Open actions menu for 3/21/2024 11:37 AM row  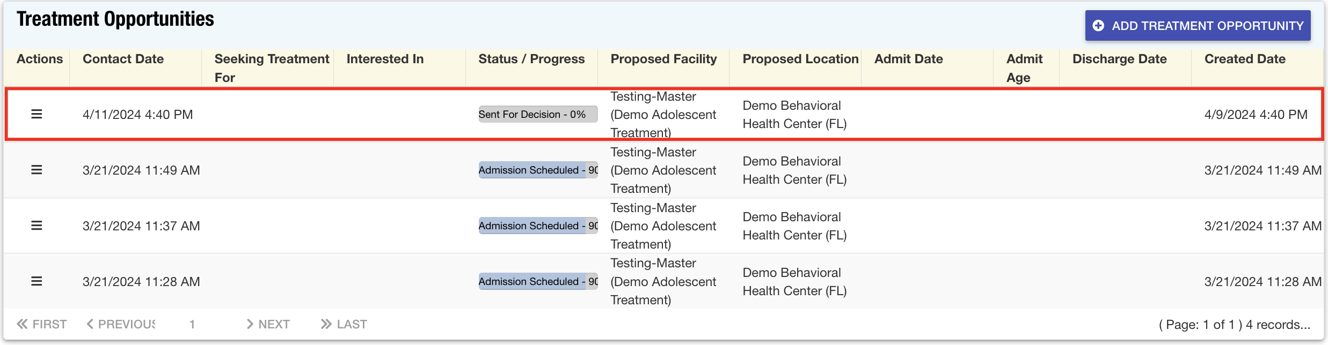click(37, 226)
